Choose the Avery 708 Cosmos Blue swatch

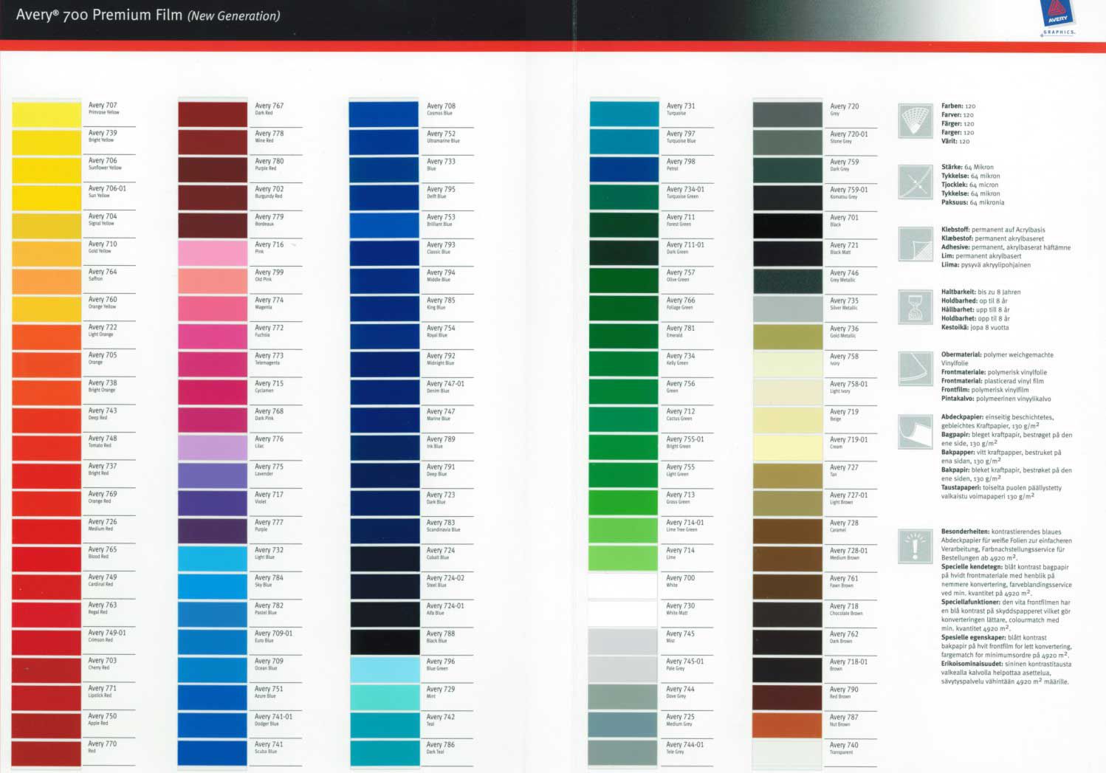384,114
